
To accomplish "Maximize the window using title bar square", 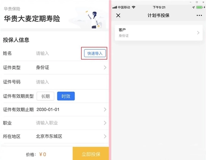I will 197,2.
